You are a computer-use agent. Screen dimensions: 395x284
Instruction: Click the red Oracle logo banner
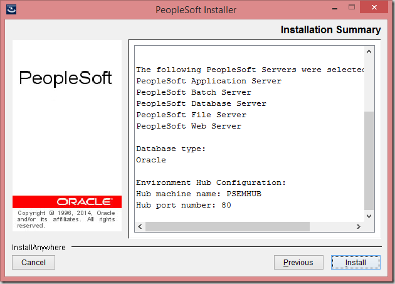coord(67,202)
